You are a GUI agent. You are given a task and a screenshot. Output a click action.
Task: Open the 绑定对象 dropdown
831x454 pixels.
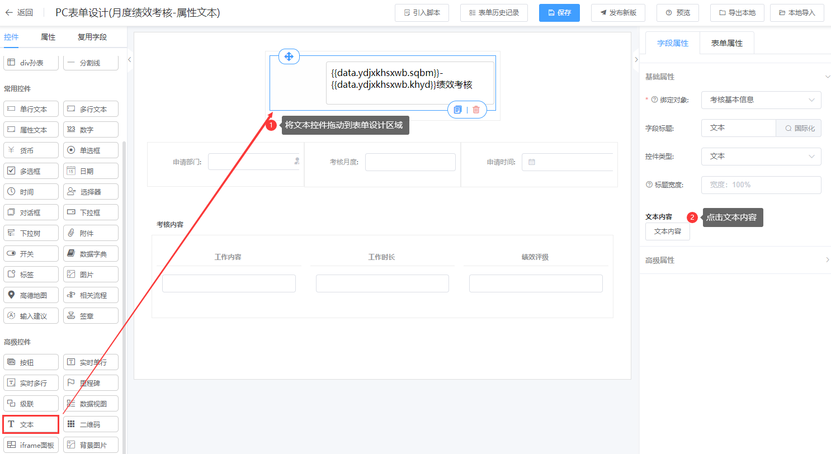[761, 100]
